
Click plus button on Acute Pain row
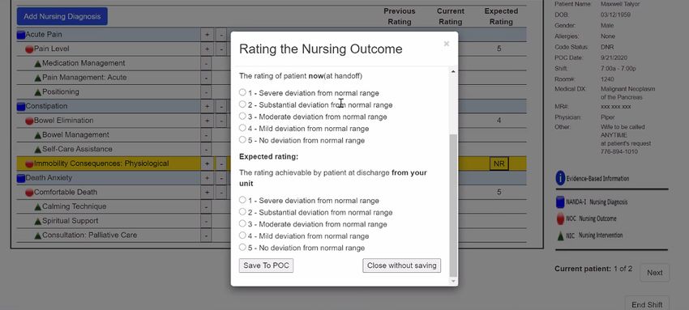[207, 35]
